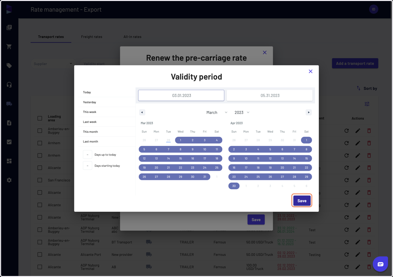393x277 pixels.
Task: Open the March month dropdown
Action: [x=216, y=112]
